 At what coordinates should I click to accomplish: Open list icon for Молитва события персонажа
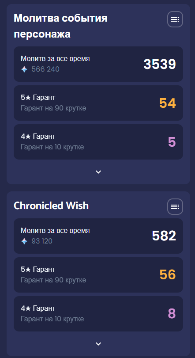175,19
